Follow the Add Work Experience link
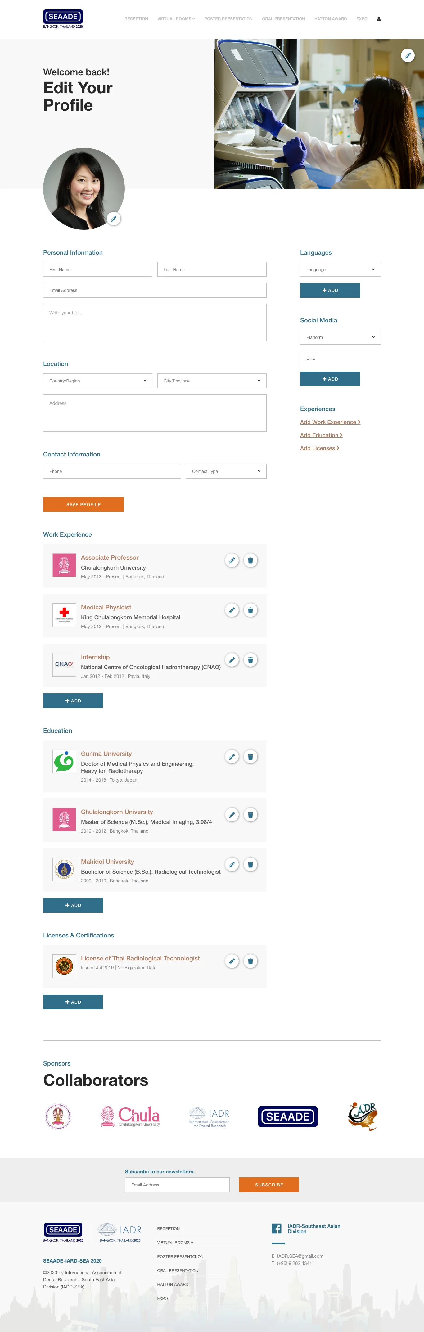Screen dimensions: 424x1332 (330, 423)
